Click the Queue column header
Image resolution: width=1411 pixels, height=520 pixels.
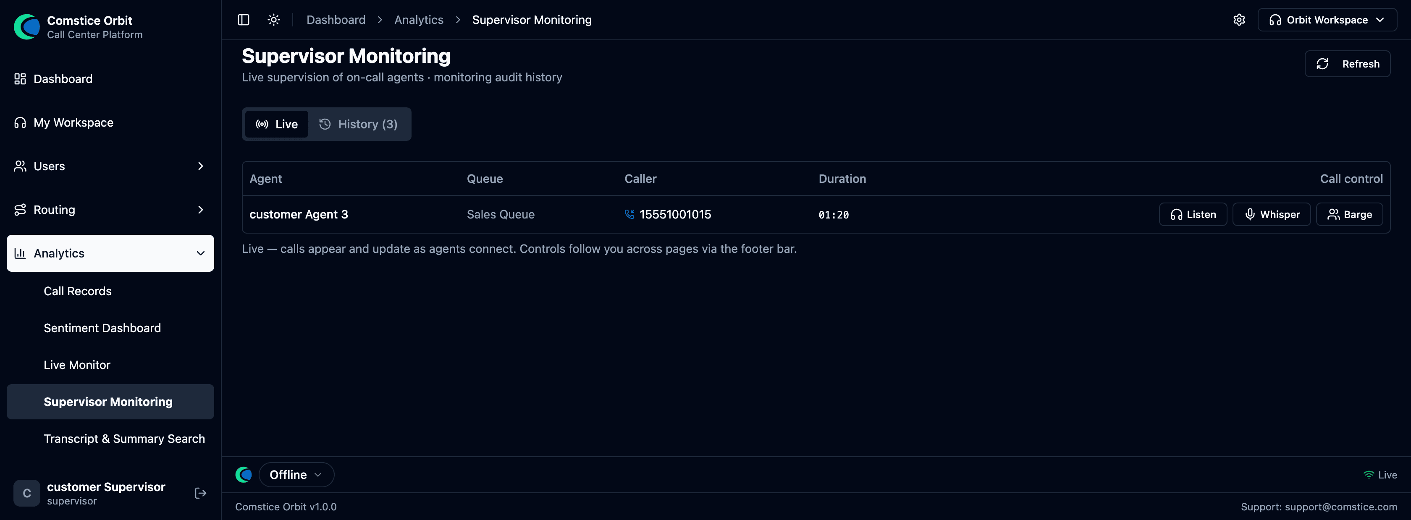[485, 179]
